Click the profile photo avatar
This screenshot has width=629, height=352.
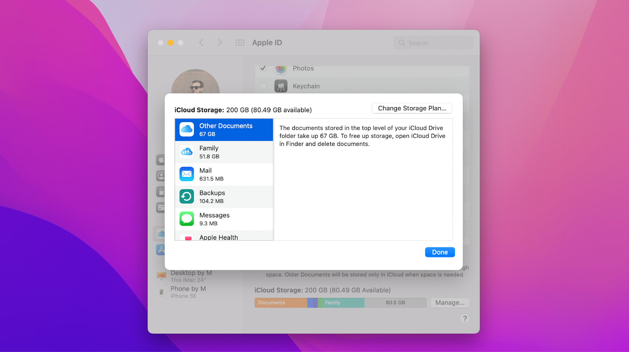tap(195, 82)
